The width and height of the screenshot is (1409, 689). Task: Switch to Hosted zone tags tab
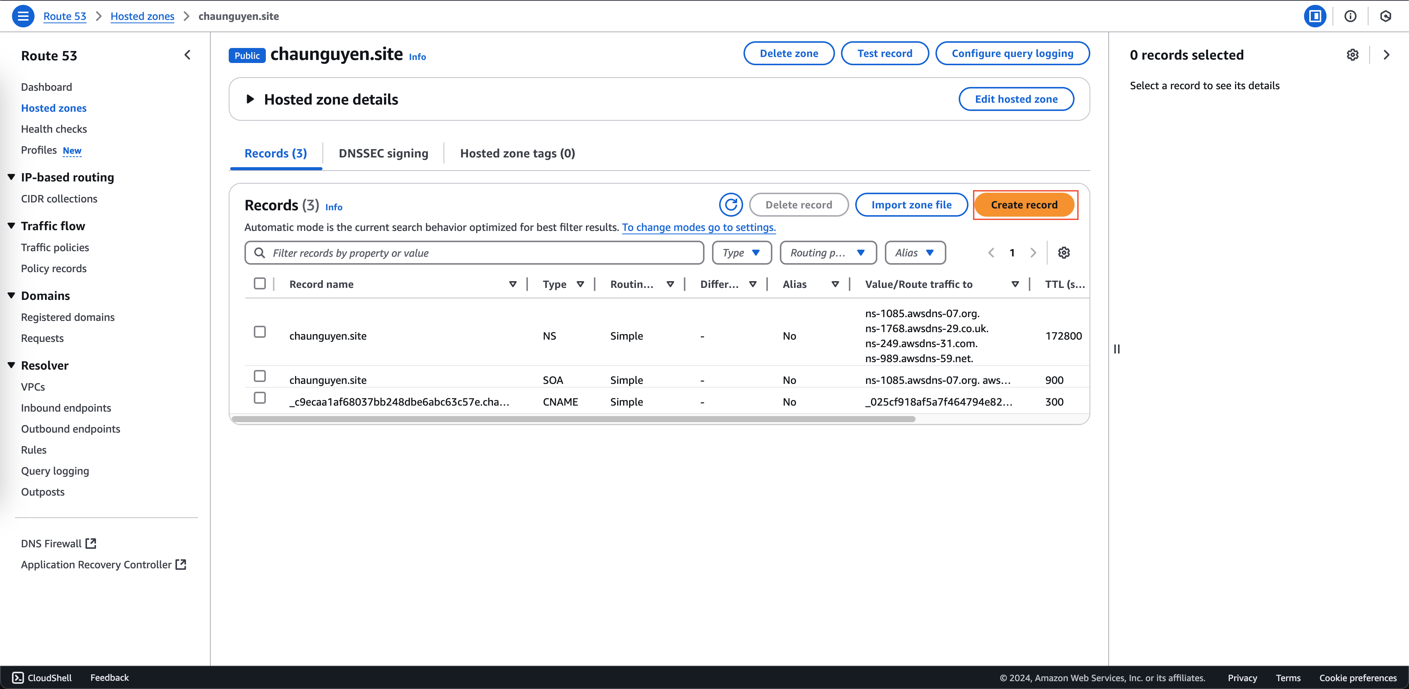click(x=517, y=153)
